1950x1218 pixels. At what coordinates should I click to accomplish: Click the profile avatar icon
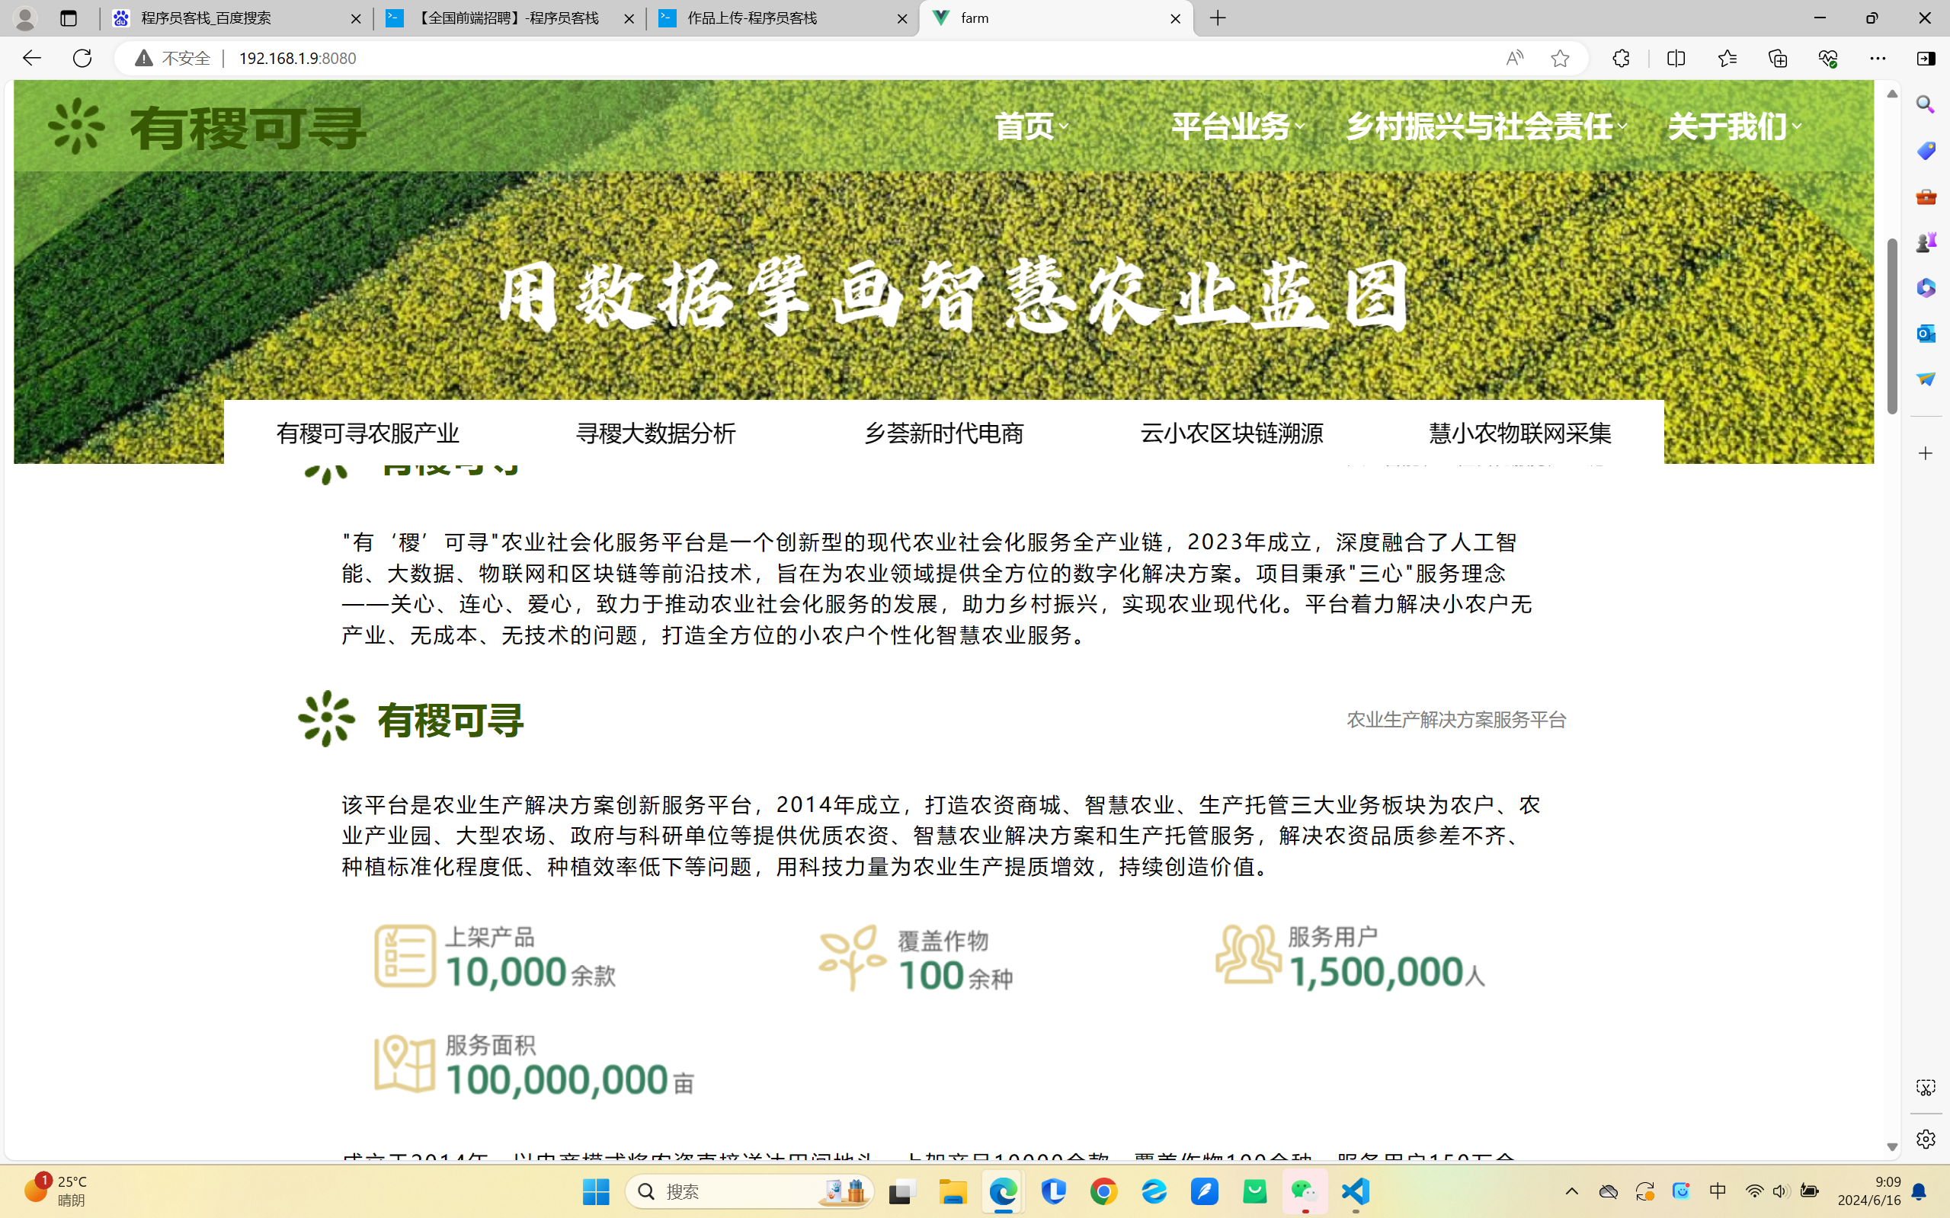25,18
